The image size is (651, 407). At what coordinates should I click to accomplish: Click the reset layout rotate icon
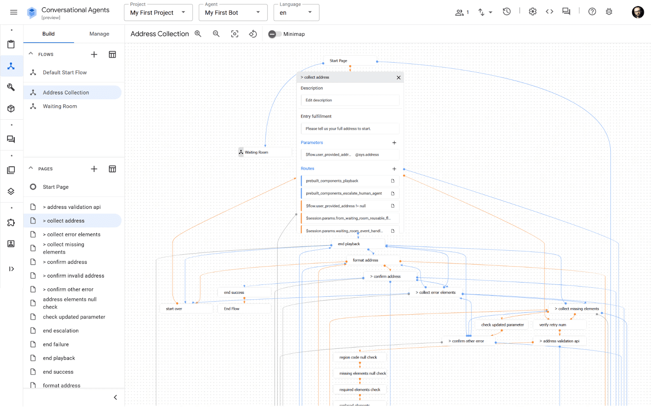point(253,34)
